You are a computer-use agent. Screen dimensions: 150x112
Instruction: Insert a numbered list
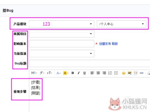[x=110, y=73]
